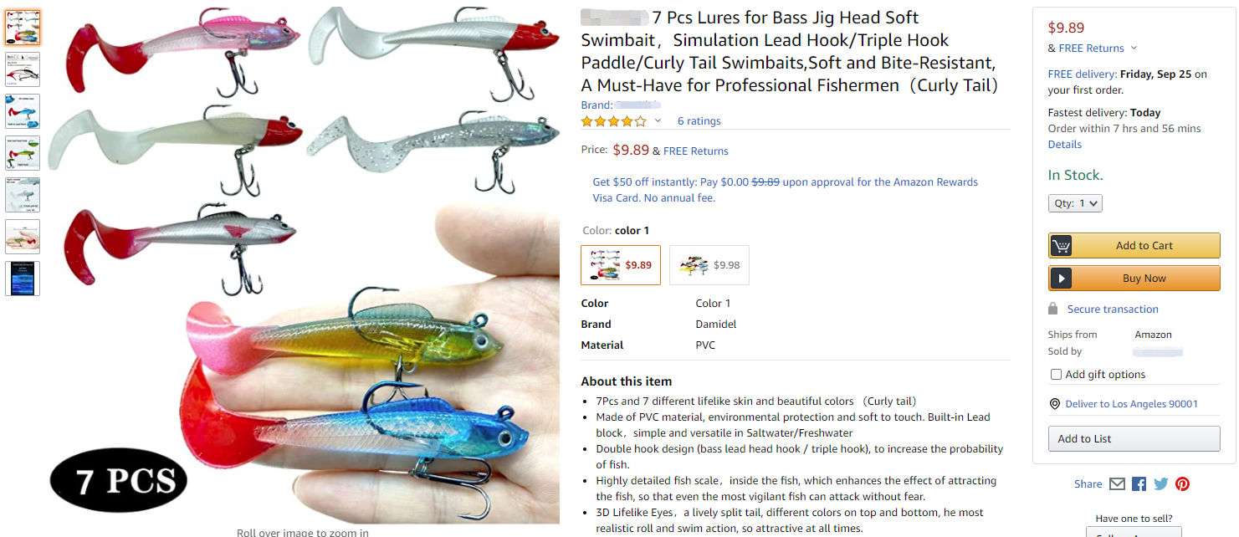Share via the email envelope icon
This screenshot has height=537, width=1239.
tap(1117, 483)
